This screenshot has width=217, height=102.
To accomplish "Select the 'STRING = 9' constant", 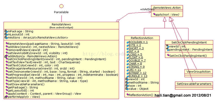I will coord(137,67).
